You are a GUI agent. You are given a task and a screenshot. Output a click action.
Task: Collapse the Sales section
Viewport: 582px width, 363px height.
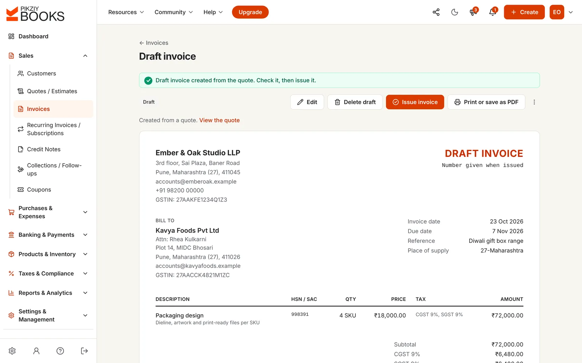(48, 56)
